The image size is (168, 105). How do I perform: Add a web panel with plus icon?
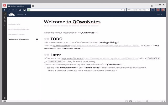point(5,25)
